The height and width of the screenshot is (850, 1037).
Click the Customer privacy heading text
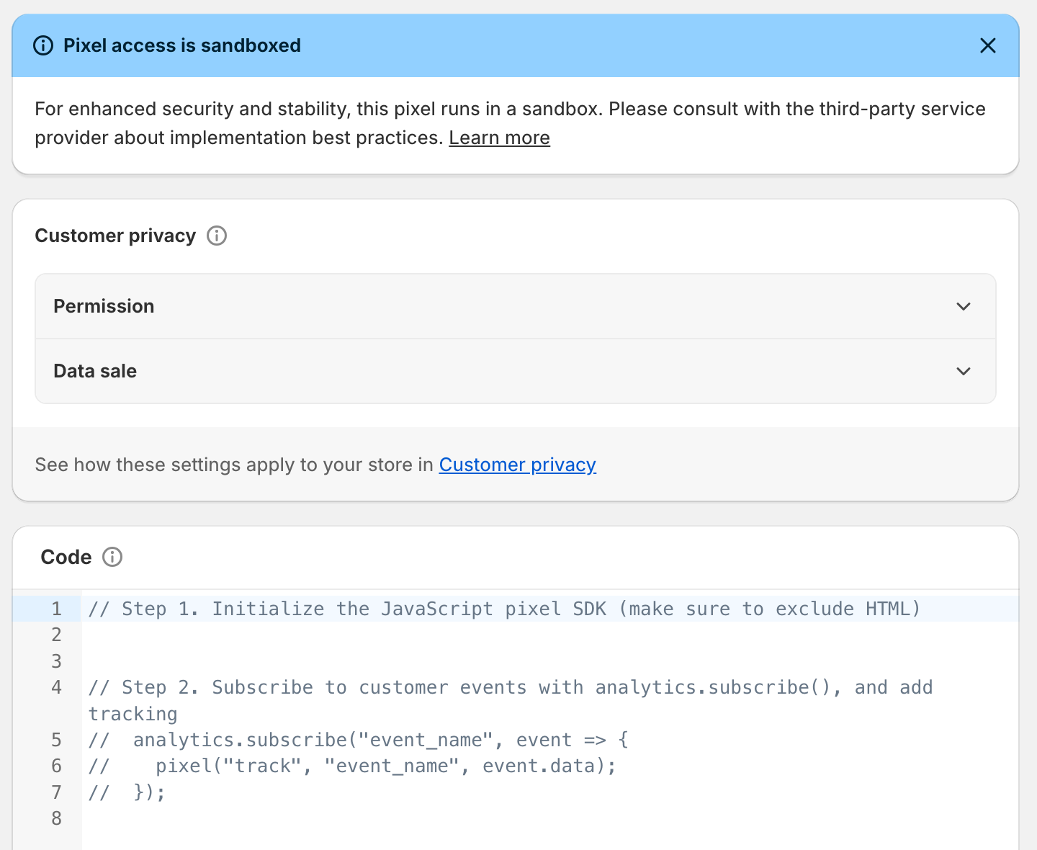click(115, 236)
